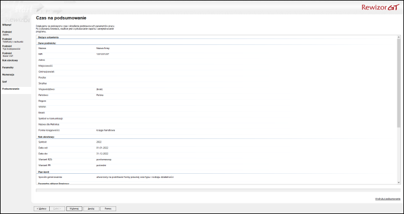
Task: Open help via the Pomoc button
Action: 108,209
